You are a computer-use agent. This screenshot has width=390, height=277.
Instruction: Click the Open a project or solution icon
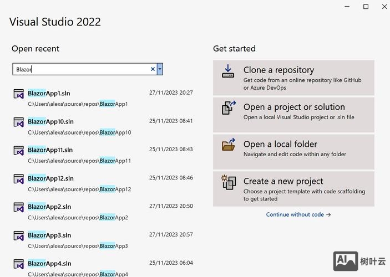coord(229,107)
